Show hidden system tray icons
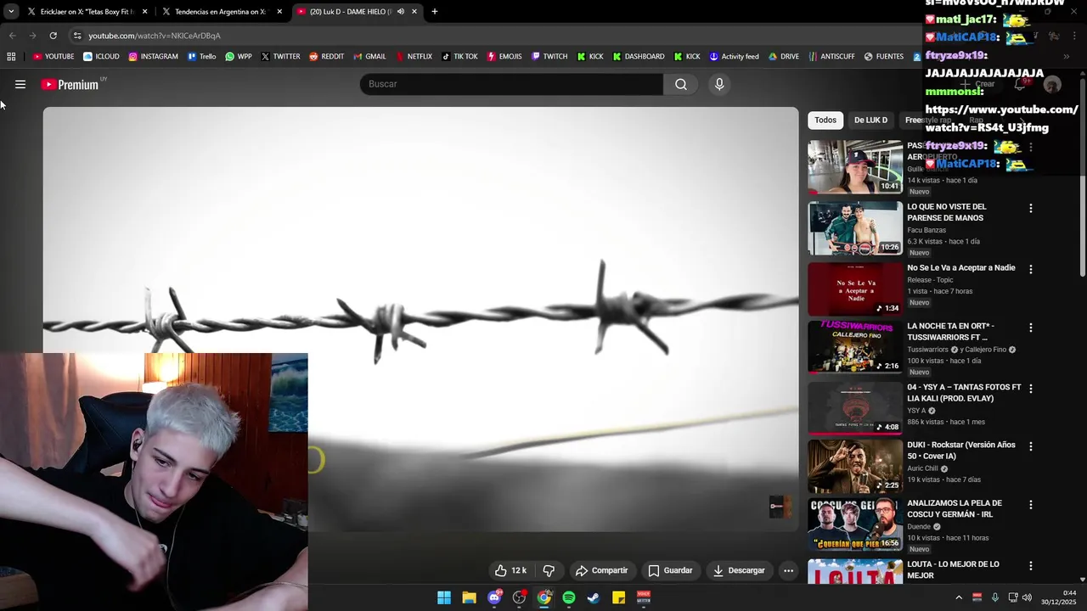The height and width of the screenshot is (611, 1087). pos(959,597)
